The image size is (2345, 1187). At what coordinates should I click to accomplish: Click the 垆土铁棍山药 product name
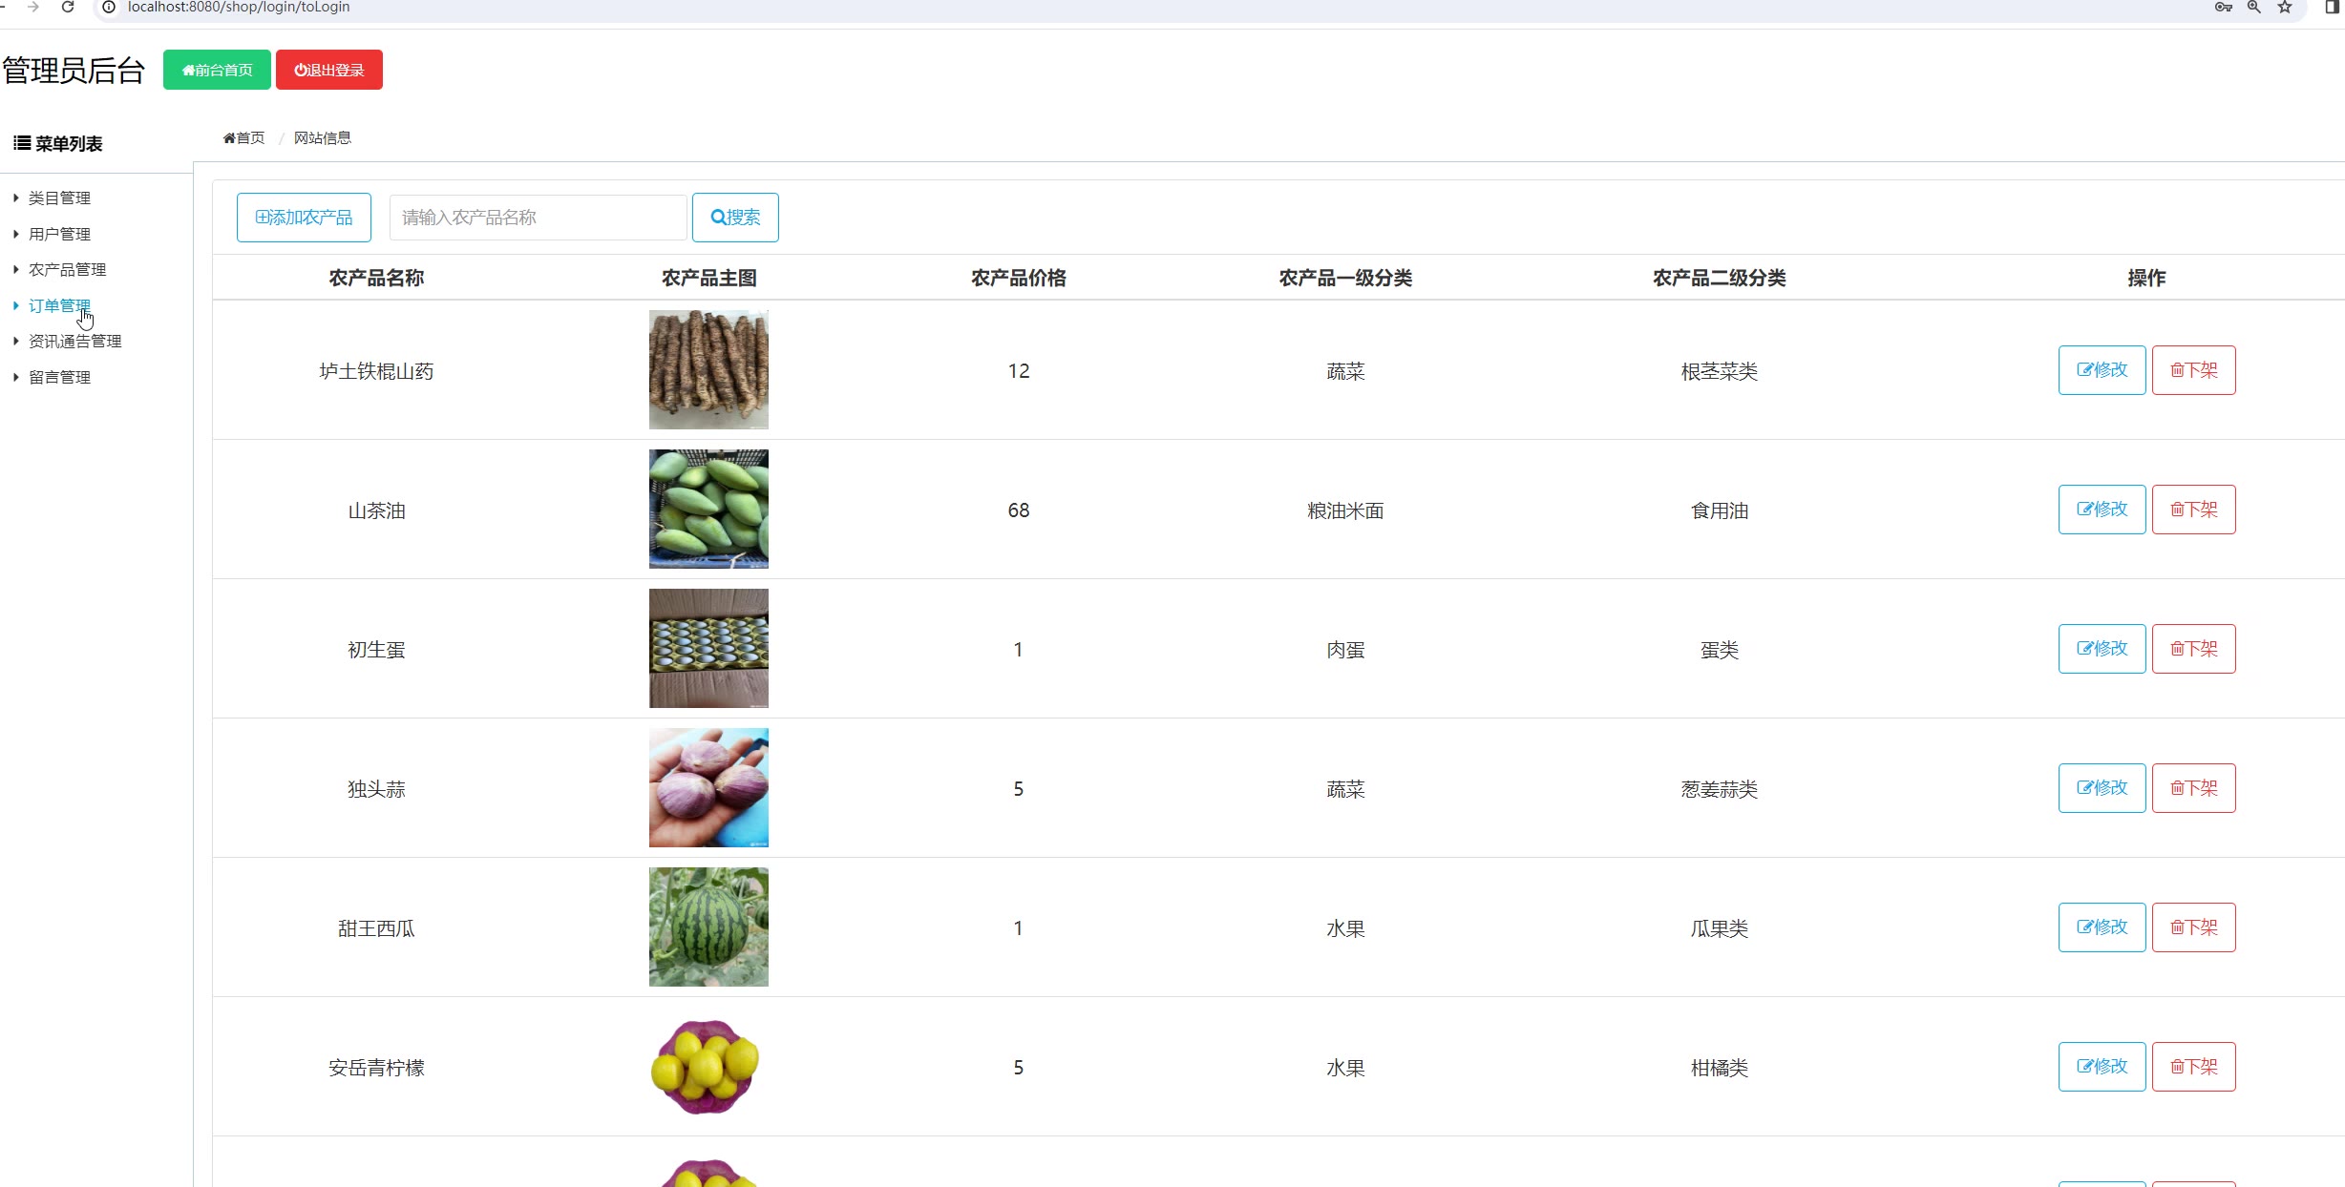click(x=376, y=371)
